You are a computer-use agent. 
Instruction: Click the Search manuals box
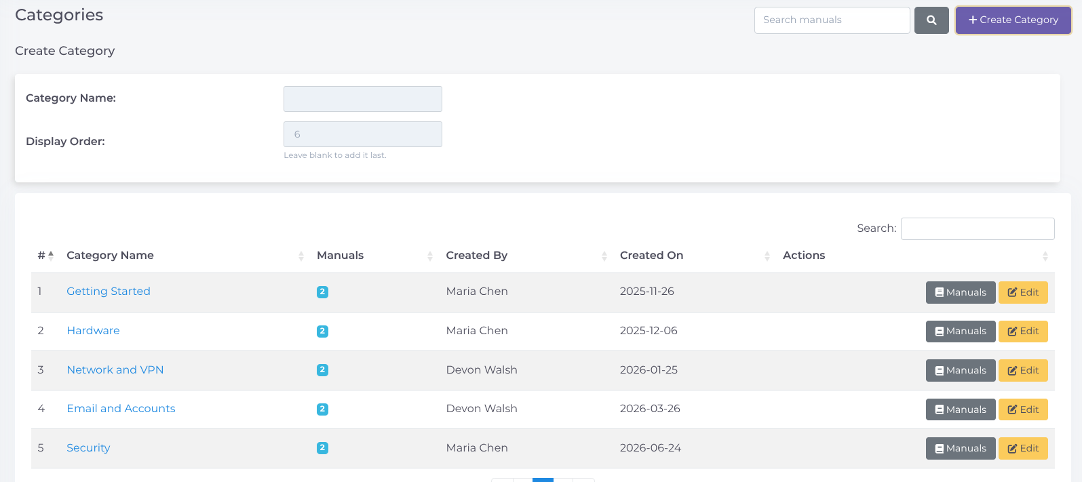832,20
